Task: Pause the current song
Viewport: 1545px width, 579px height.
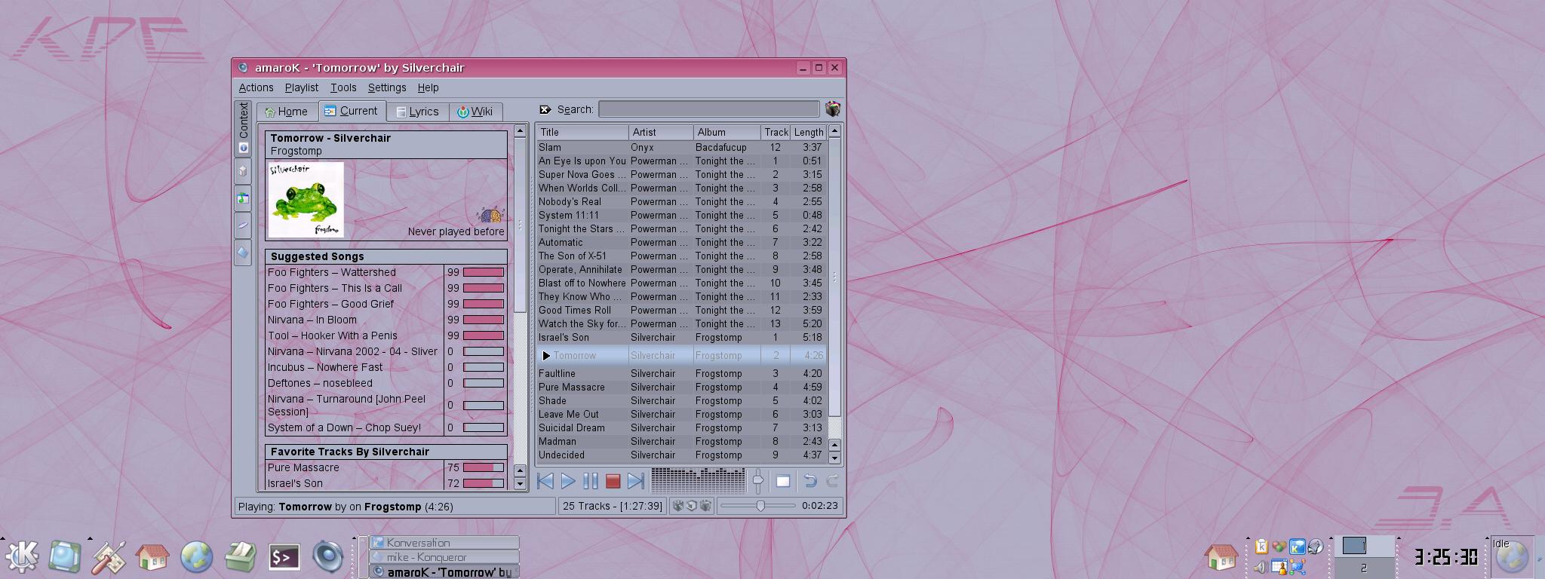Action: [591, 481]
